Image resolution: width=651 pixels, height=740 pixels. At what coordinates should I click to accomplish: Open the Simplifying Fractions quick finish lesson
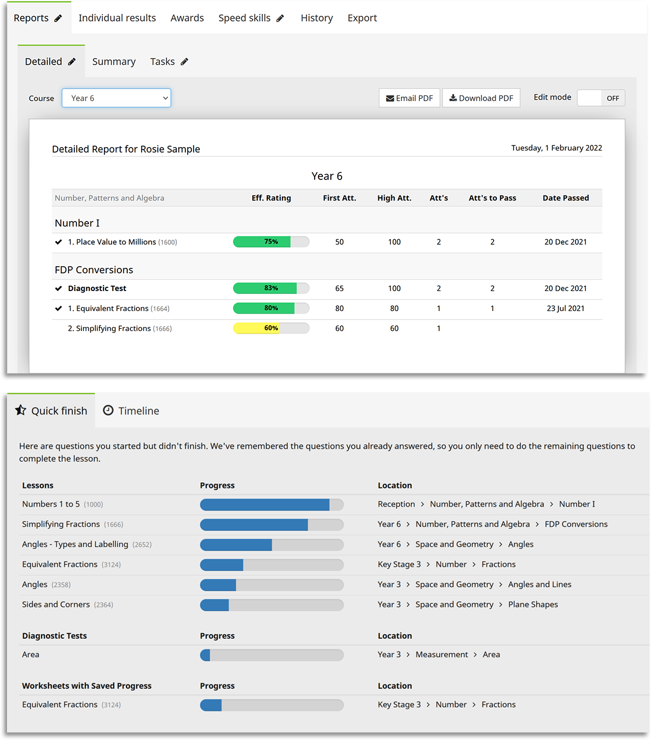point(61,524)
